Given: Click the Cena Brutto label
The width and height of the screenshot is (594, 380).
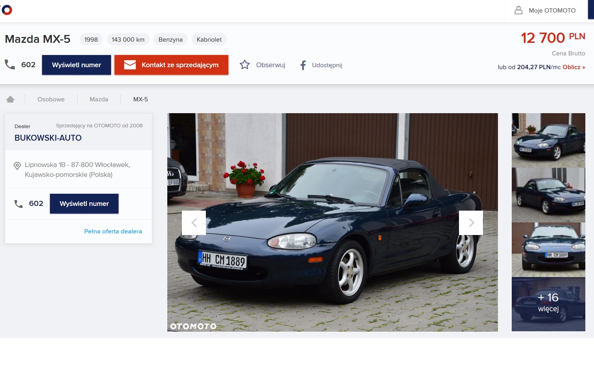Looking at the screenshot, I should point(568,53).
